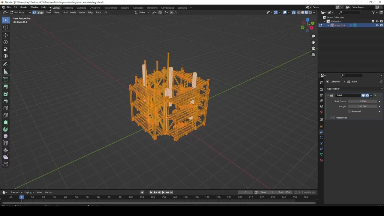
Task: Select the Shear tool
Action: [x=5, y=157]
